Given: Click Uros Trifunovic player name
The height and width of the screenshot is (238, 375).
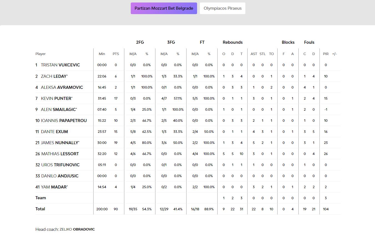Looking at the screenshot, I should pos(60,165).
